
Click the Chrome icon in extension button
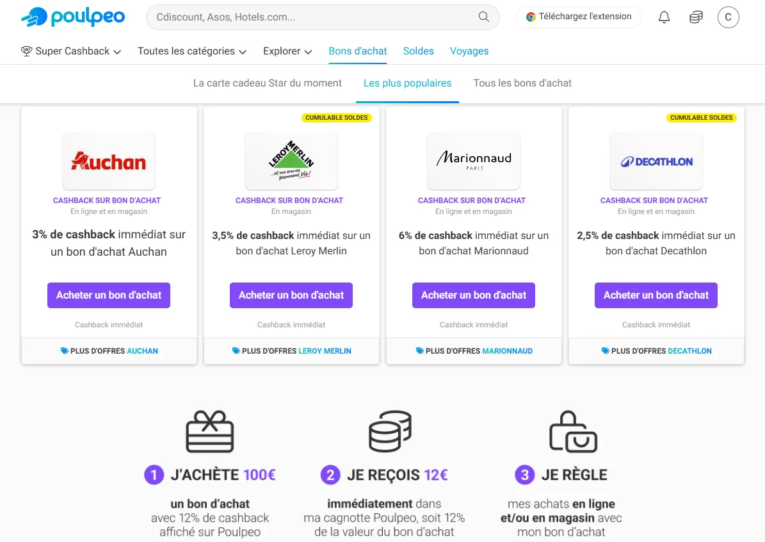coord(531,17)
